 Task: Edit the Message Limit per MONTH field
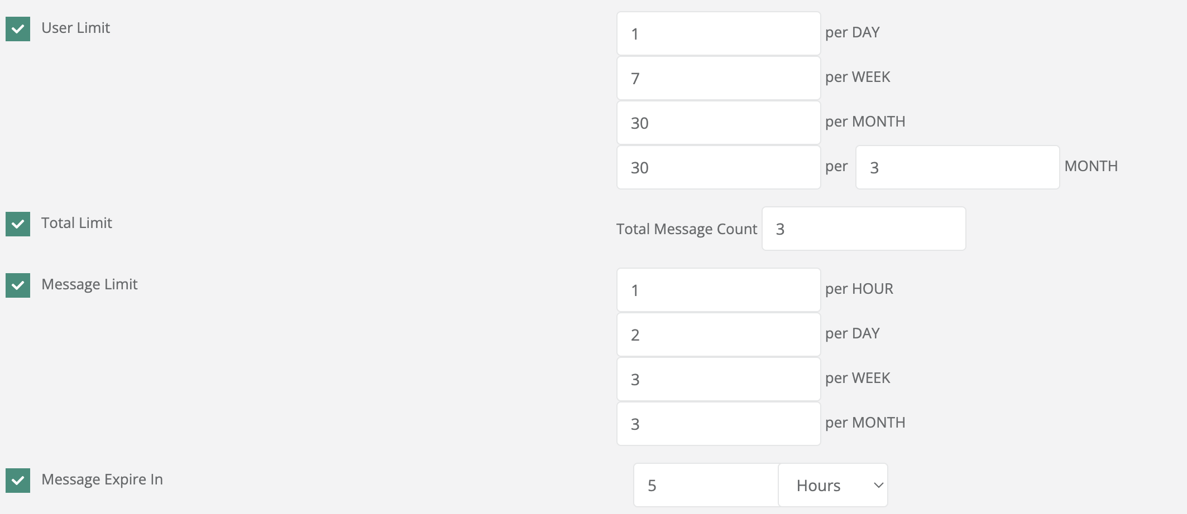(718, 424)
